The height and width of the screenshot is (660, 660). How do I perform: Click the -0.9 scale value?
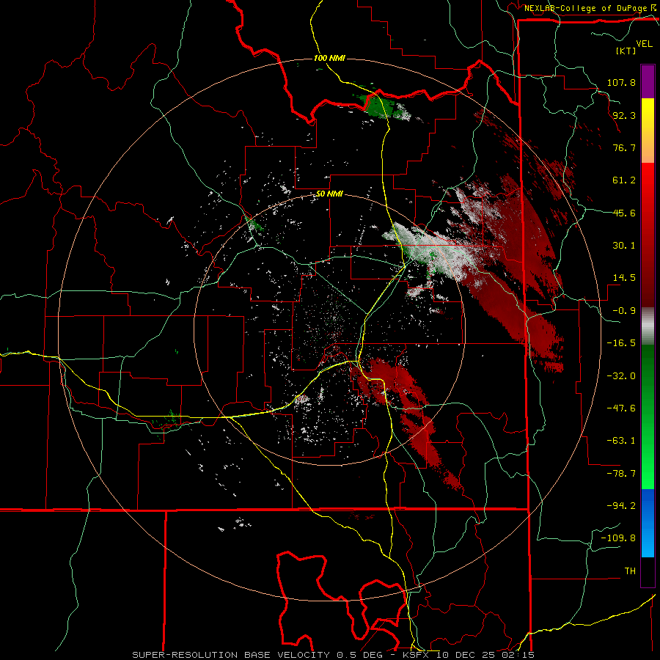[624, 311]
